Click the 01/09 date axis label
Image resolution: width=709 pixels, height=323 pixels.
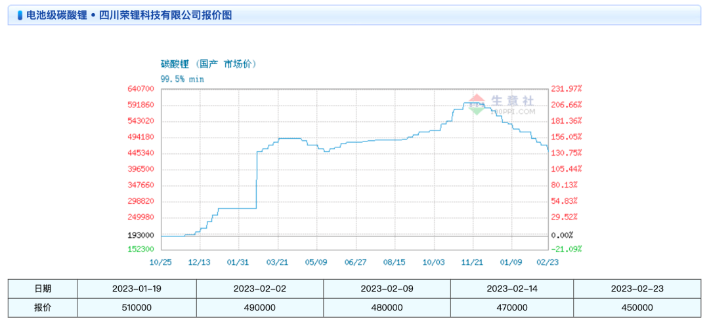coord(512,262)
